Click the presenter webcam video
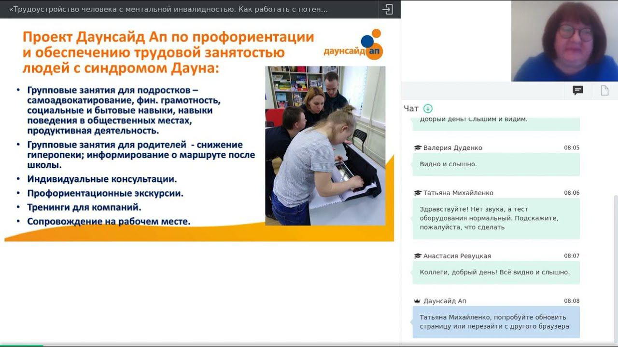This screenshot has height=347, width=618. tap(564, 40)
